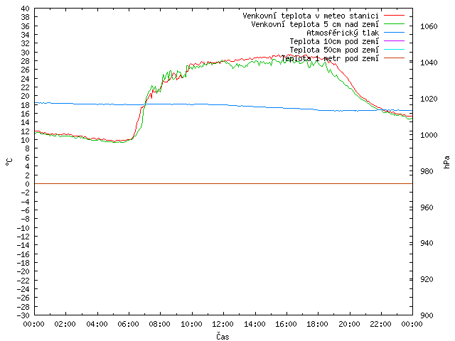Viewport: 455px width, 341px height.
Task: Click the cyan legend line sample for 50cm pod zemí
Action: (x=394, y=50)
